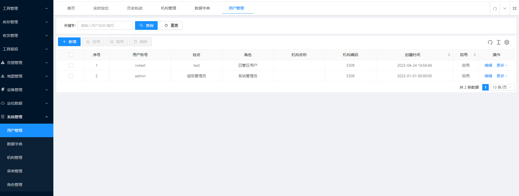Switch to the 机构管理 tab

[x=169, y=8]
